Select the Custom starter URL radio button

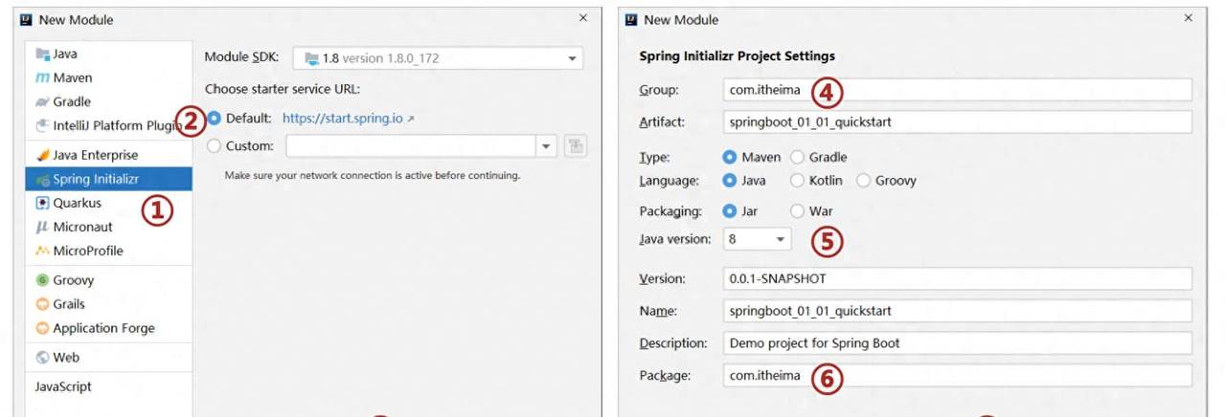[214, 146]
